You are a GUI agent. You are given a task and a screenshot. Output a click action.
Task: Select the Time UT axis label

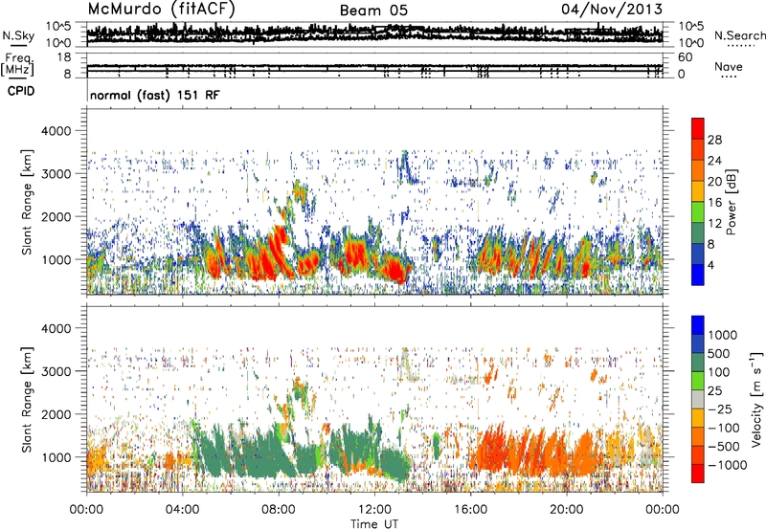(x=374, y=524)
